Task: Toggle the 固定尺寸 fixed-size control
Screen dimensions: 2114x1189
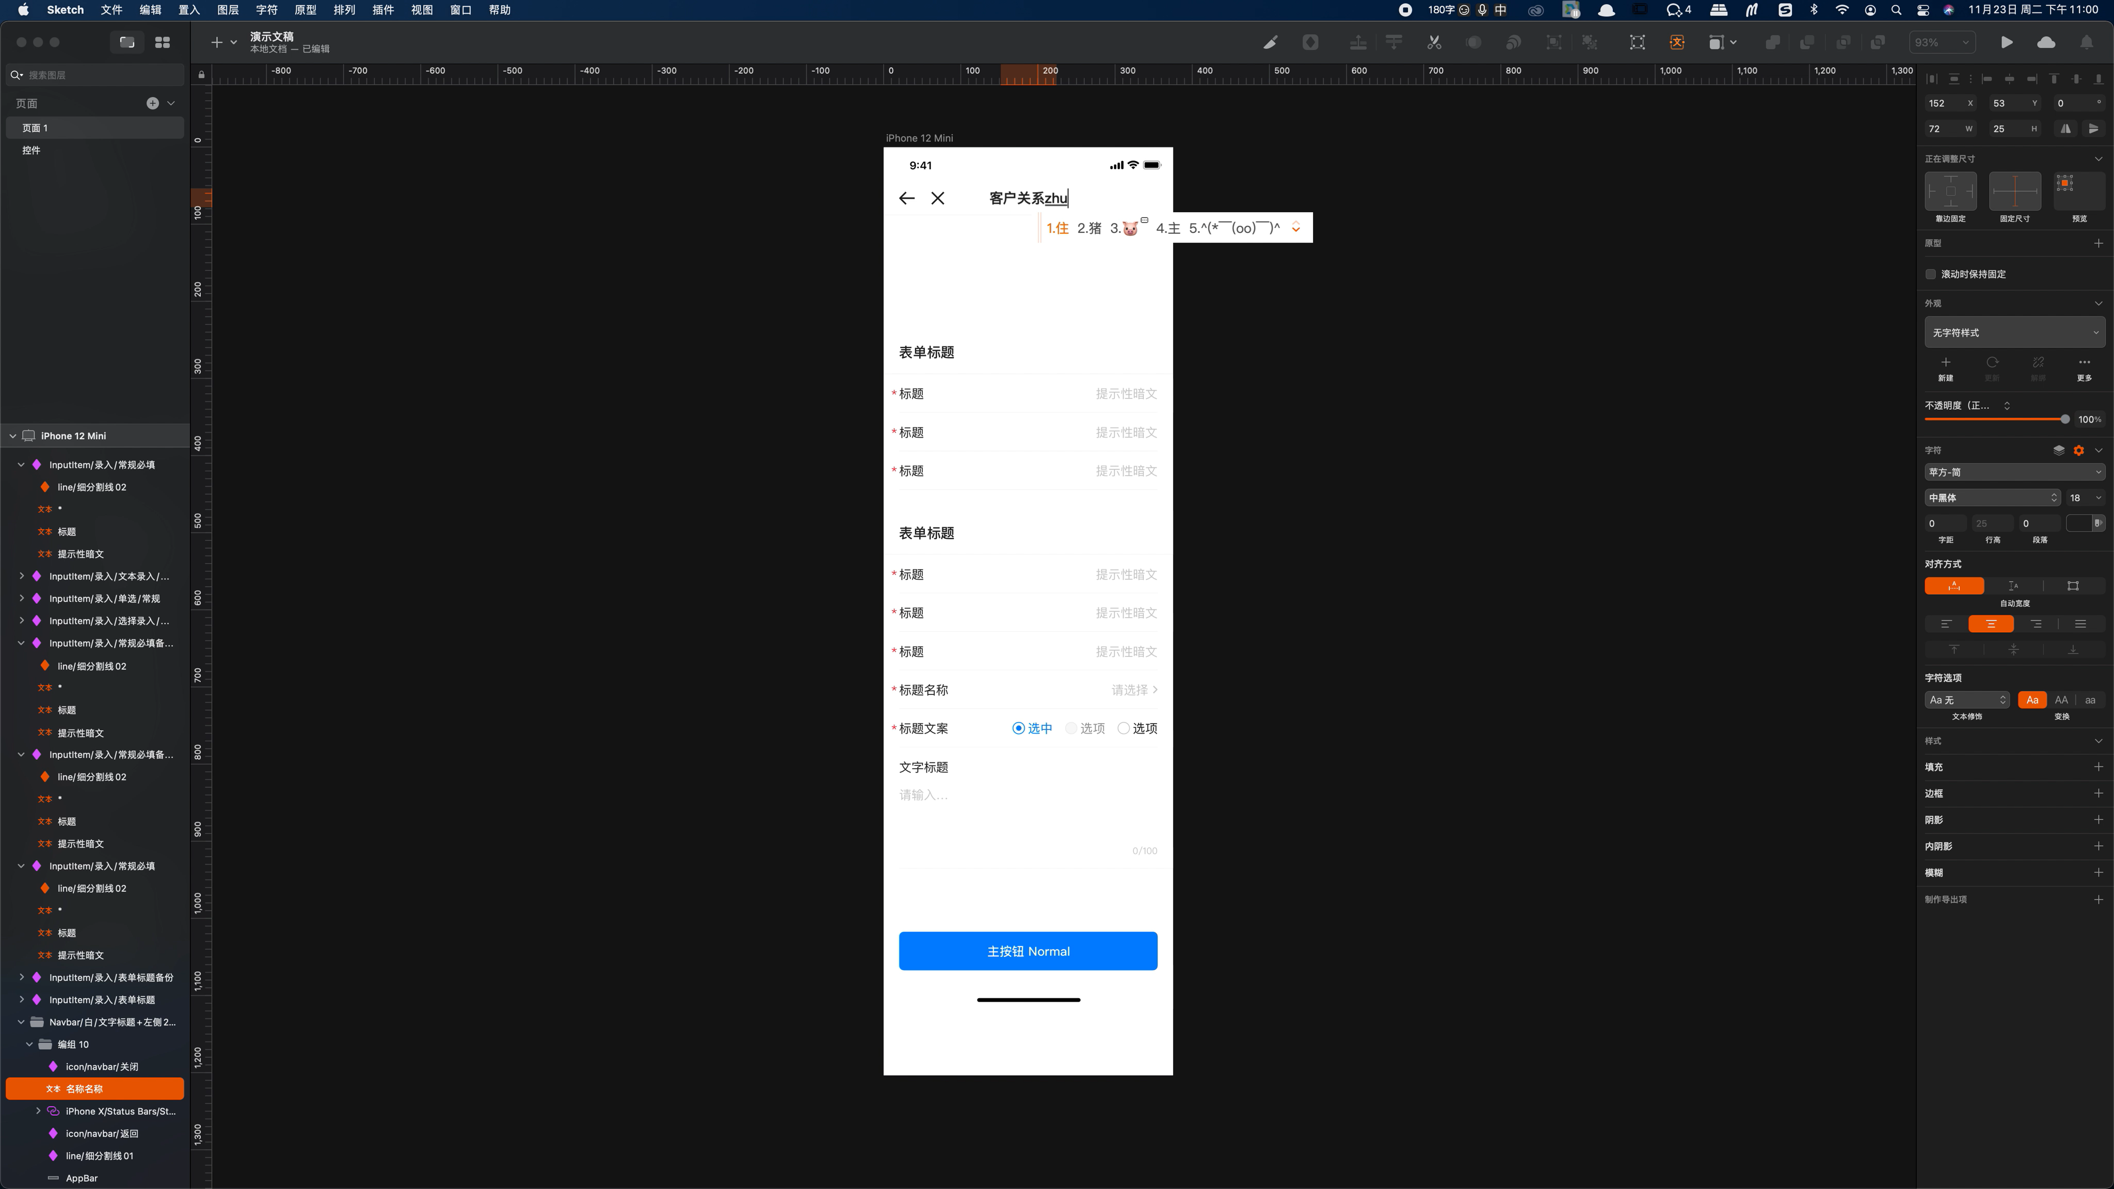Action: coord(2015,191)
